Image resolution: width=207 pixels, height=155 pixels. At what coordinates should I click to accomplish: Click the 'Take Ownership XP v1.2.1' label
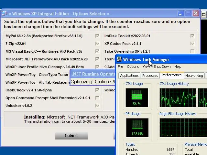pos(127,51)
